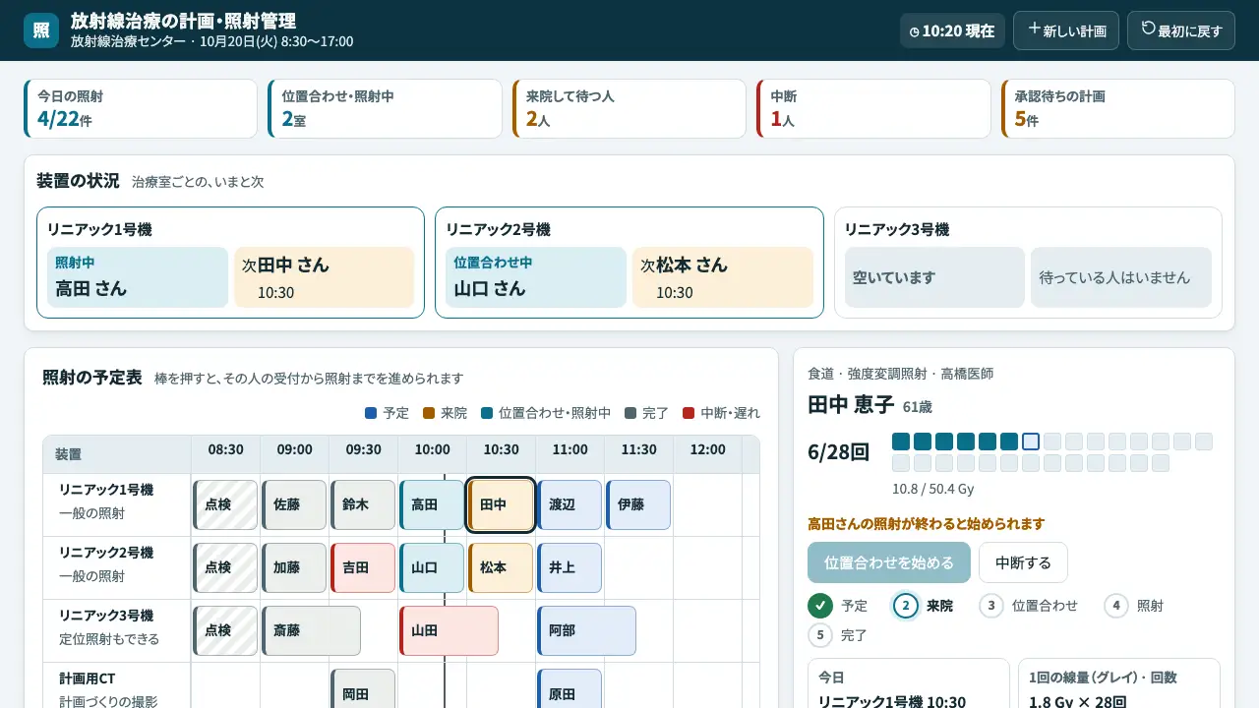1259x708 pixels.
Task: Click 次 田中 さん 10:30 tile
Action: tap(325, 277)
